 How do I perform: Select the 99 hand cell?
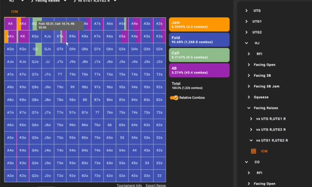point(72,87)
